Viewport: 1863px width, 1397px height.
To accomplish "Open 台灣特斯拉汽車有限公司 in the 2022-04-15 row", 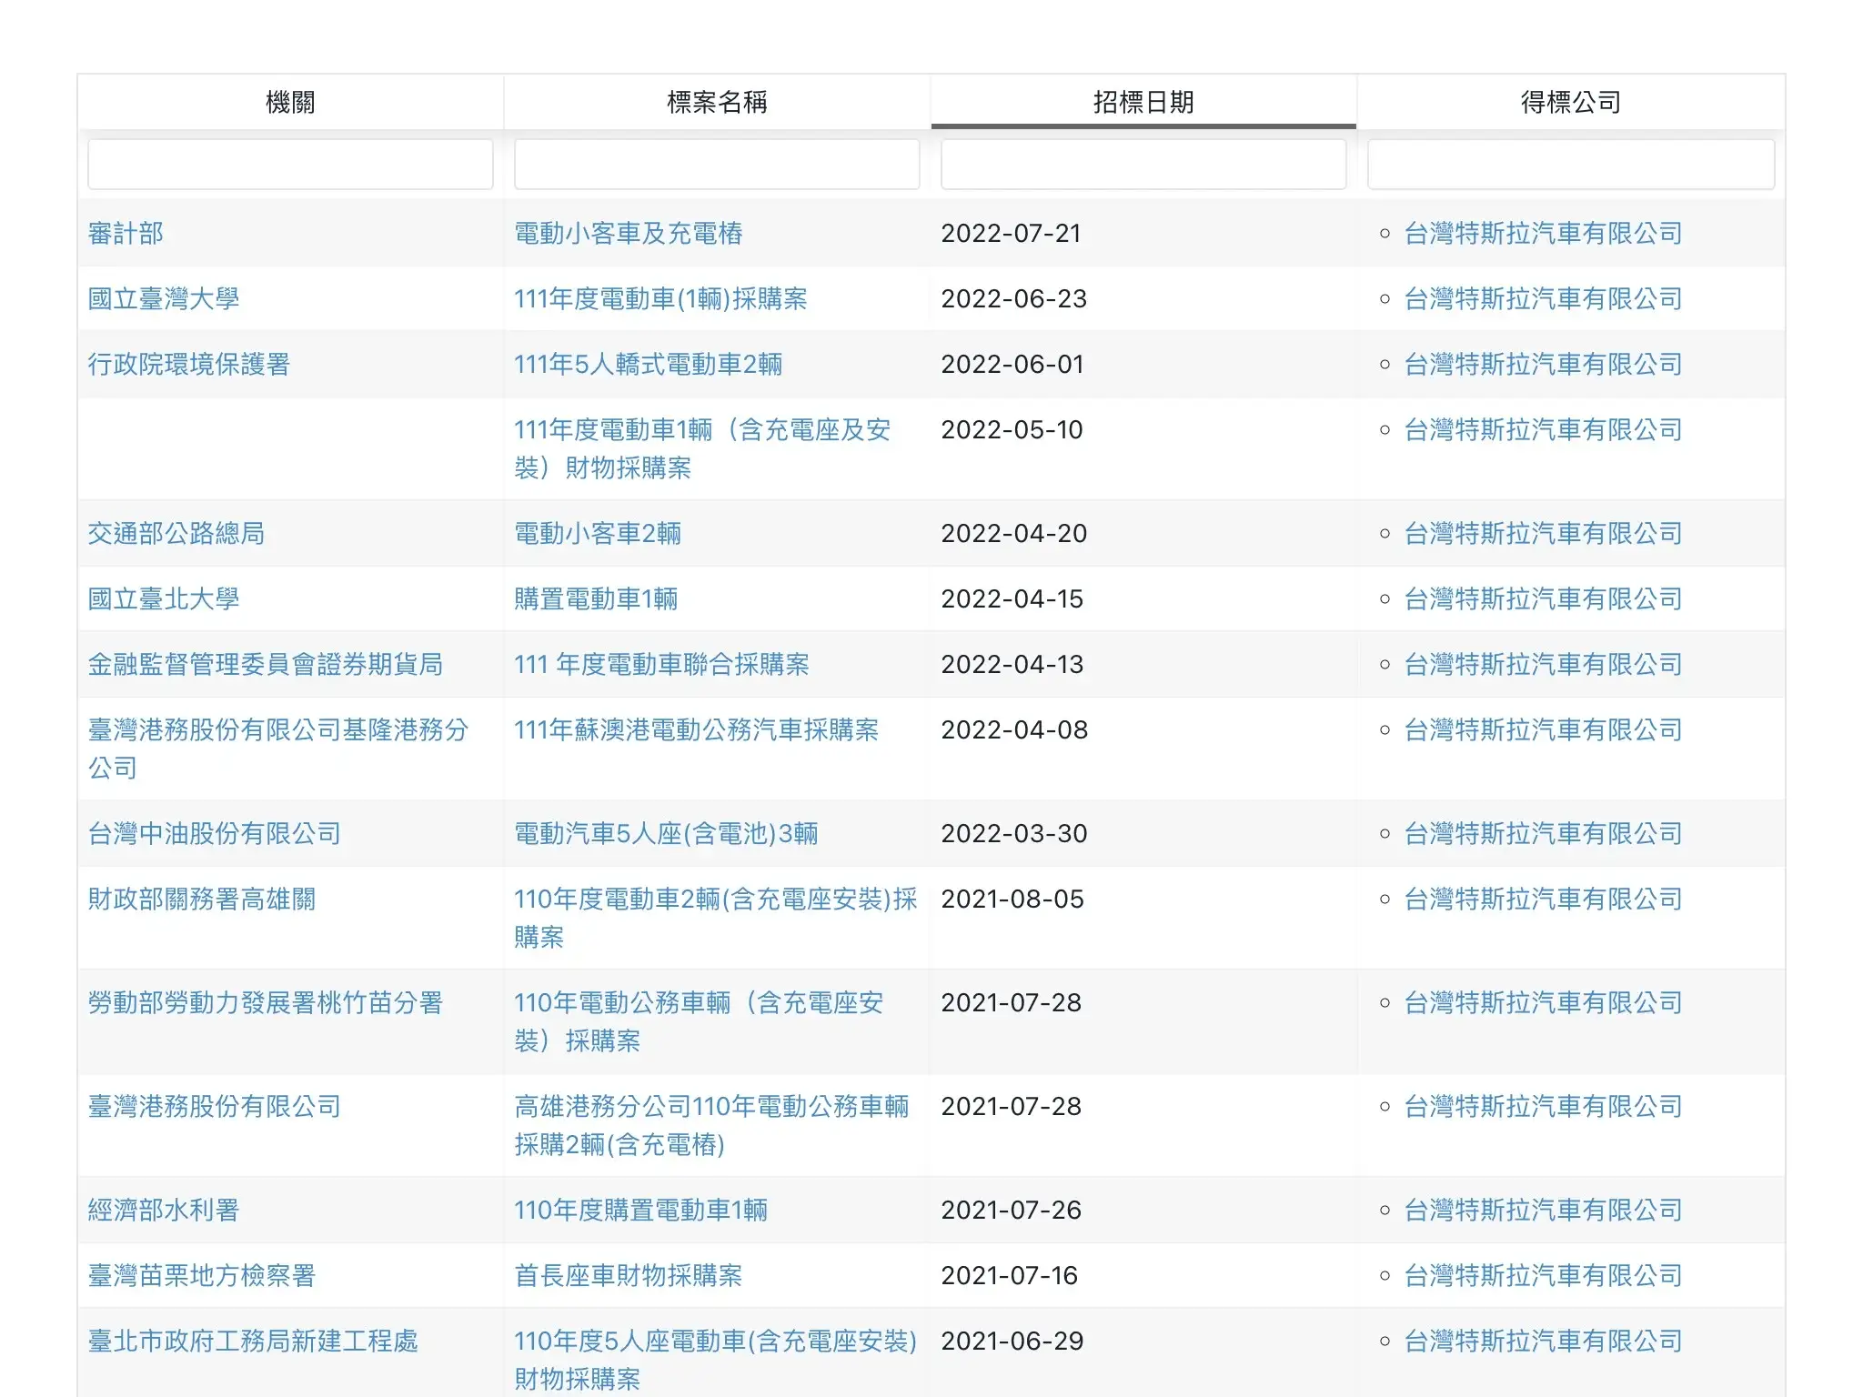I will (1543, 599).
